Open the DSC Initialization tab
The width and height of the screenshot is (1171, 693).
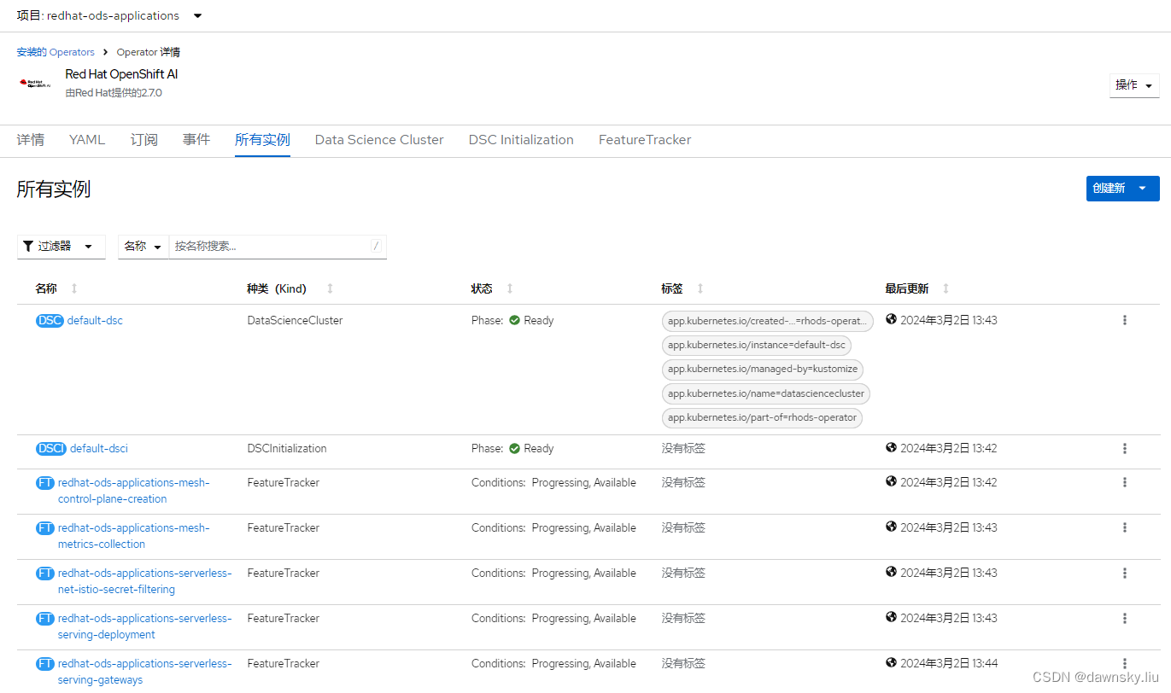click(x=521, y=140)
